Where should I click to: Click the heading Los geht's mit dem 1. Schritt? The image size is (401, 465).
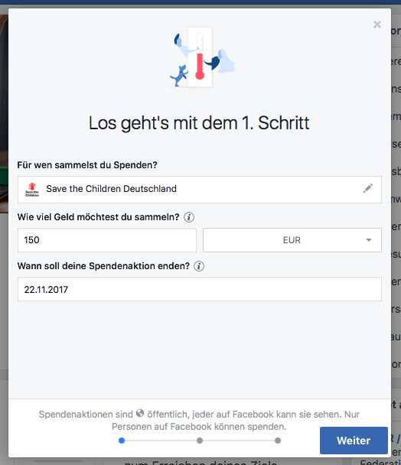pyautogui.click(x=199, y=123)
